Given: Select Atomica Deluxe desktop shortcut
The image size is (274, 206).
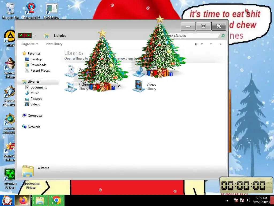Looking at the screenshot, I should click(10, 178).
